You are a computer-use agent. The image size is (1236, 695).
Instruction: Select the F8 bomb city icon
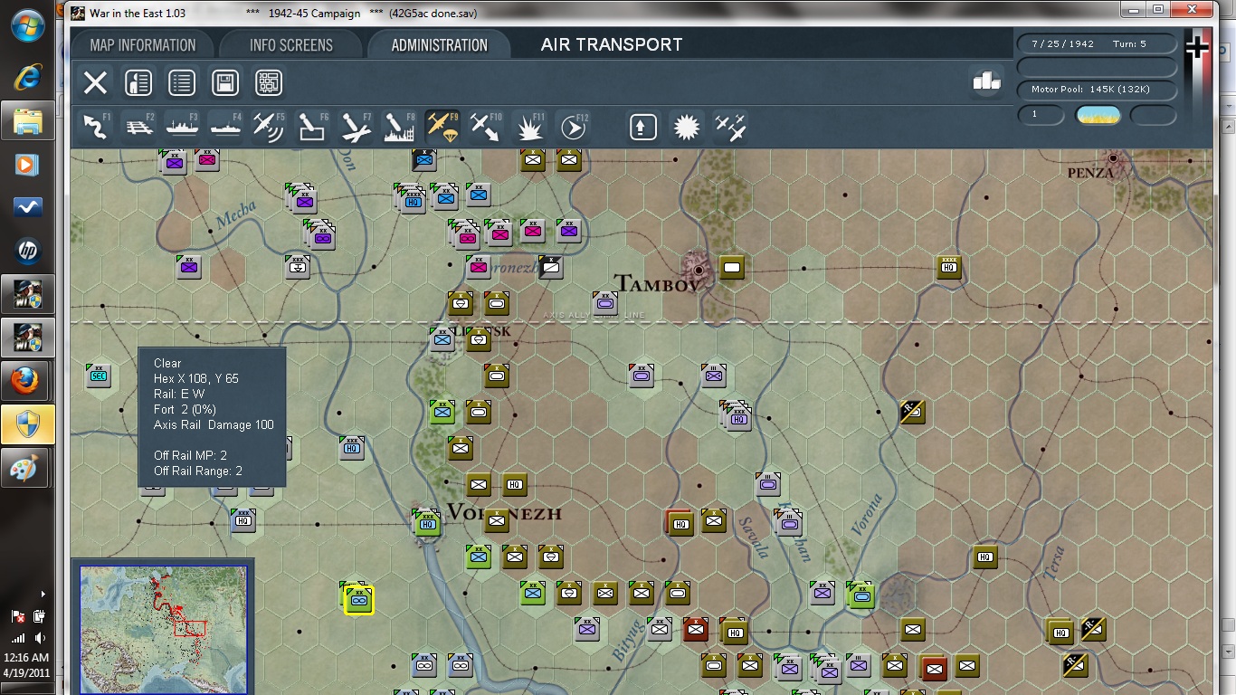coord(399,127)
